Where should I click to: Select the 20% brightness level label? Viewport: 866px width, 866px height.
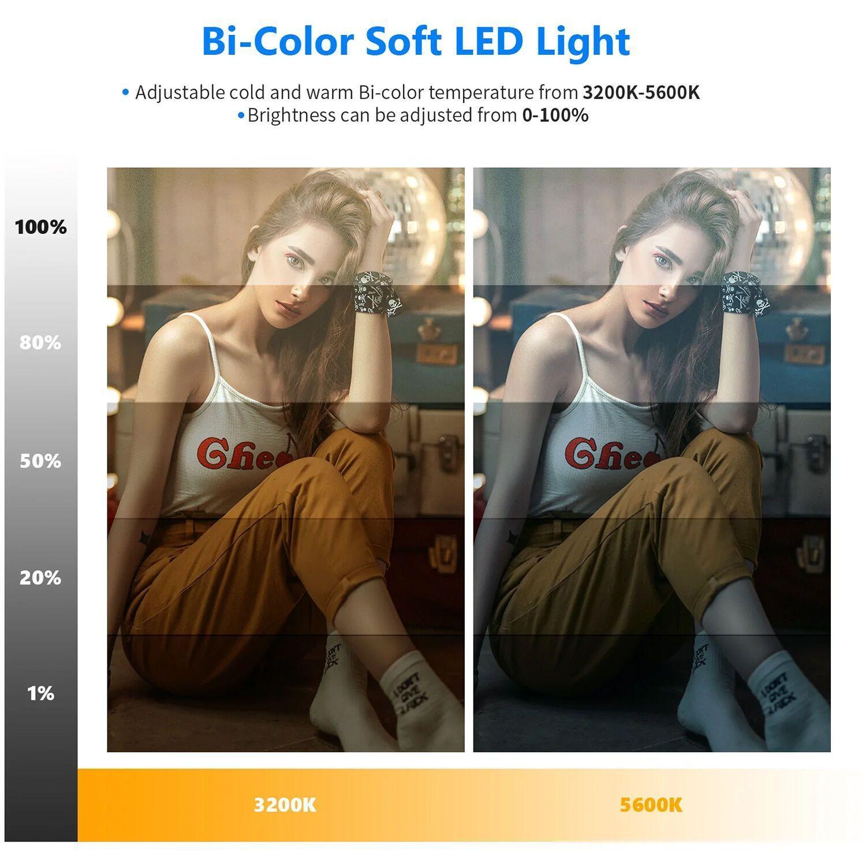(x=40, y=577)
